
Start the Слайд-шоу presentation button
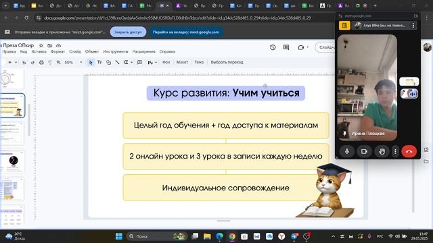coord(326,47)
